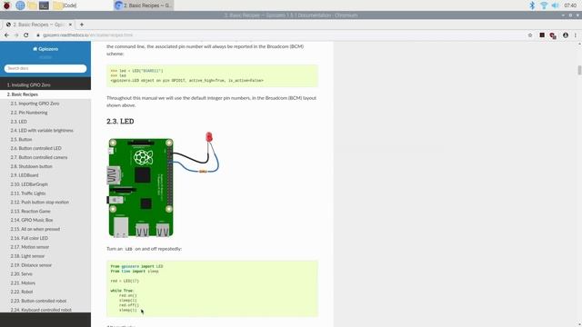The height and width of the screenshot is (327, 582).
Task: Click the 2.3. LED section heading
Action: tap(120, 121)
